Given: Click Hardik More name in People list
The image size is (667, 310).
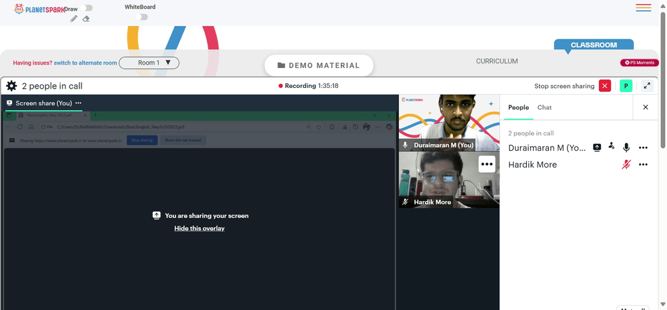Looking at the screenshot, I should tap(532, 165).
